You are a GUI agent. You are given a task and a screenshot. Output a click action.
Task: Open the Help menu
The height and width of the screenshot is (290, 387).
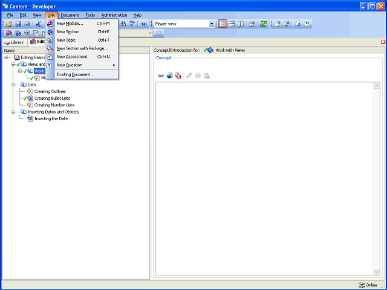point(137,15)
